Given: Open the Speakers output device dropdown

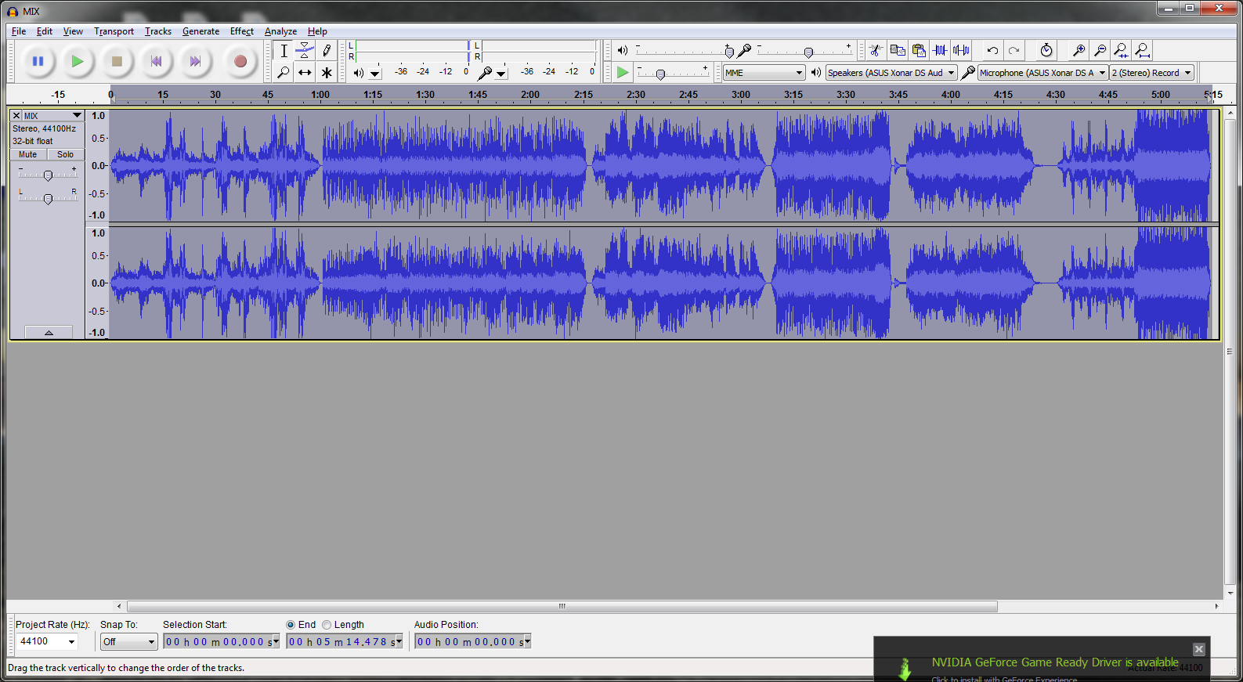Looking at the screenshot, I should click(x=891, y=73).
